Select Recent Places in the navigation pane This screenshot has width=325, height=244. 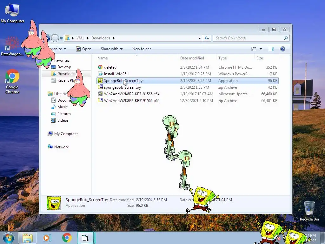63,80
